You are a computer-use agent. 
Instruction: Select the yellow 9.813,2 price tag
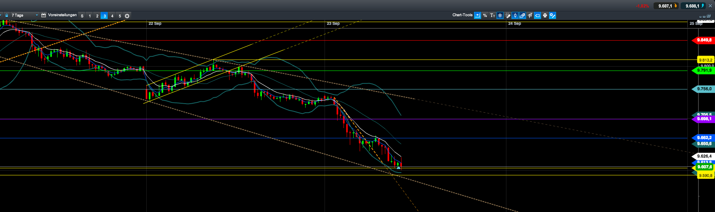click(705, 60)
